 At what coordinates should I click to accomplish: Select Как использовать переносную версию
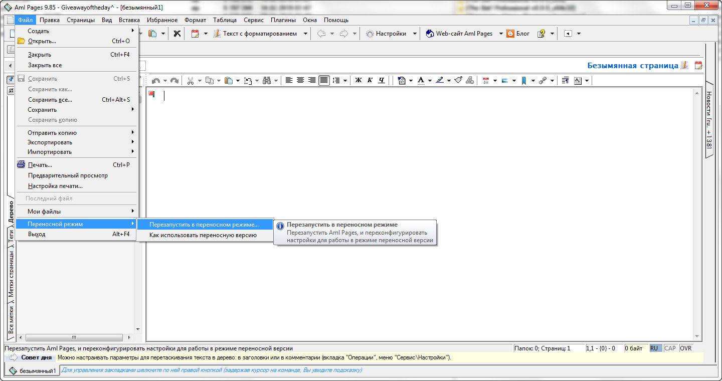pyautogui.click(x=205, y=235)
